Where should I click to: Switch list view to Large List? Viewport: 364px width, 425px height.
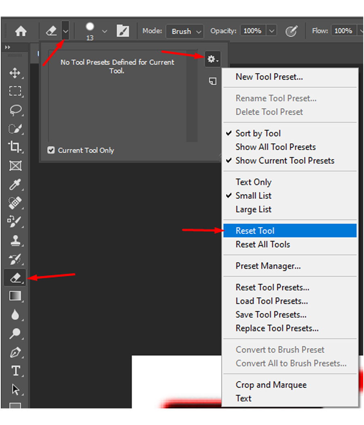point(253,209)
